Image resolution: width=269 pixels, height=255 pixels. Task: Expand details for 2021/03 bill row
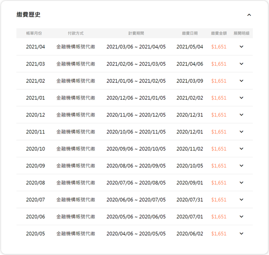(241, 64)
